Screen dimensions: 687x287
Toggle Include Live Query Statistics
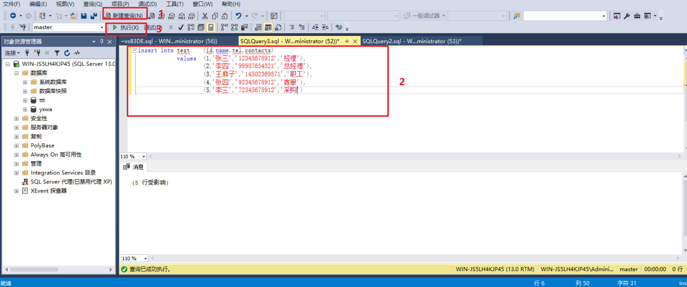pos(234,28)
